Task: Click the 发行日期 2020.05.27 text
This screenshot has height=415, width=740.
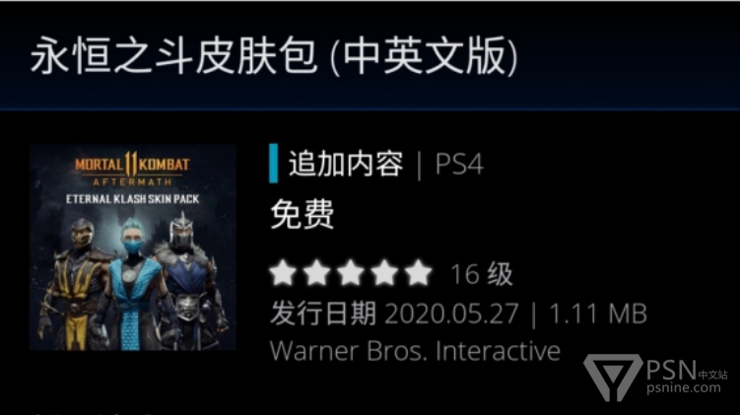Action: point(394,313)
